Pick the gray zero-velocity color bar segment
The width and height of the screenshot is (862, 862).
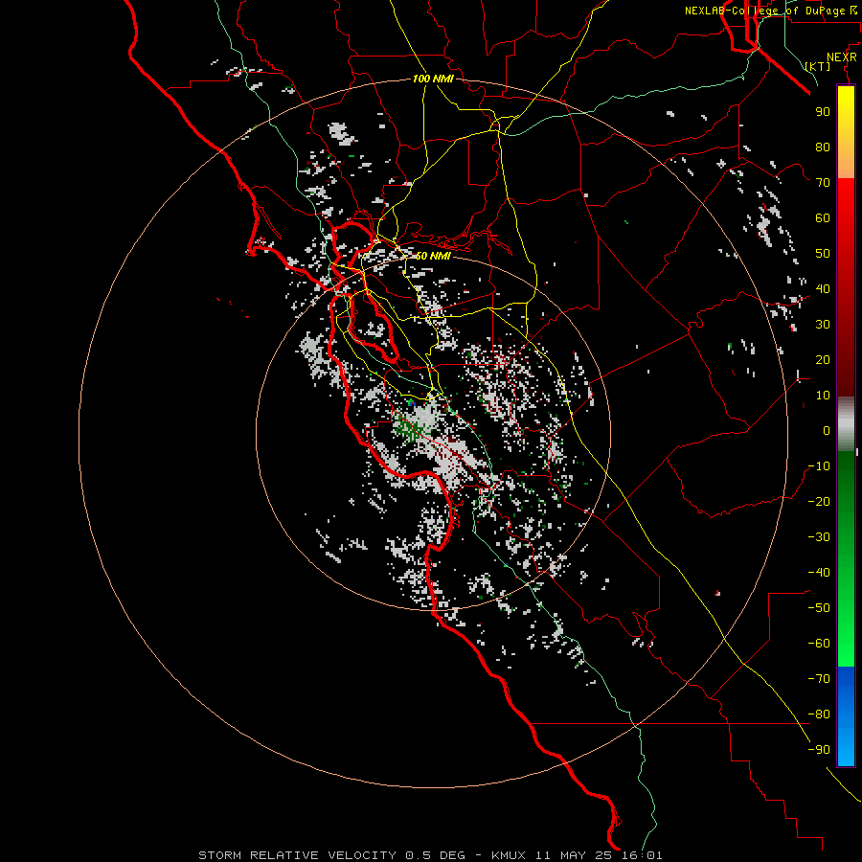click(x=846, y=423)
